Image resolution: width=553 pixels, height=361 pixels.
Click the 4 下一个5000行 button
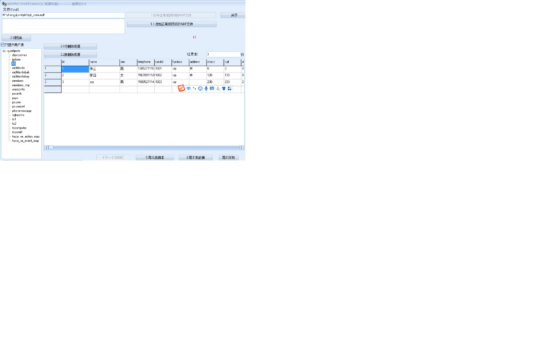point(113,158)
